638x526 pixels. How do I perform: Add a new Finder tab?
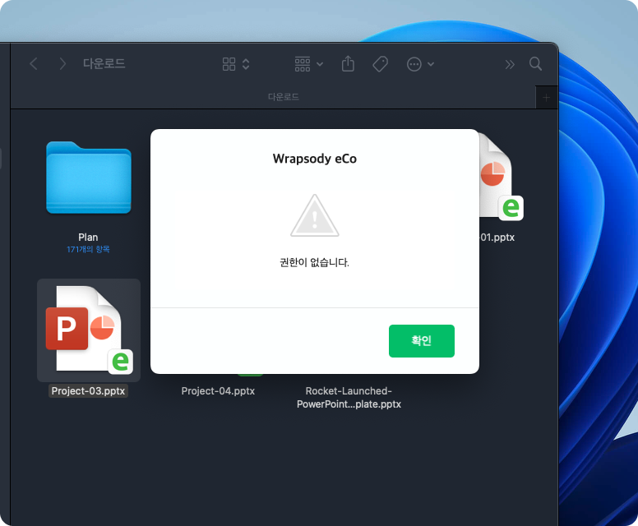tap(547, 98)
